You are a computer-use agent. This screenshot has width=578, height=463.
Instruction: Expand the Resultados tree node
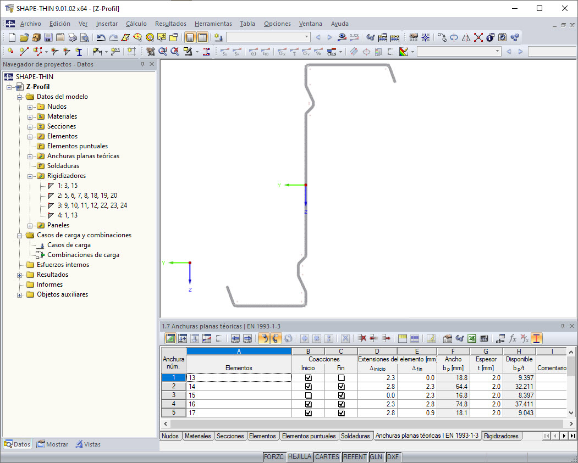click(20, 275)
